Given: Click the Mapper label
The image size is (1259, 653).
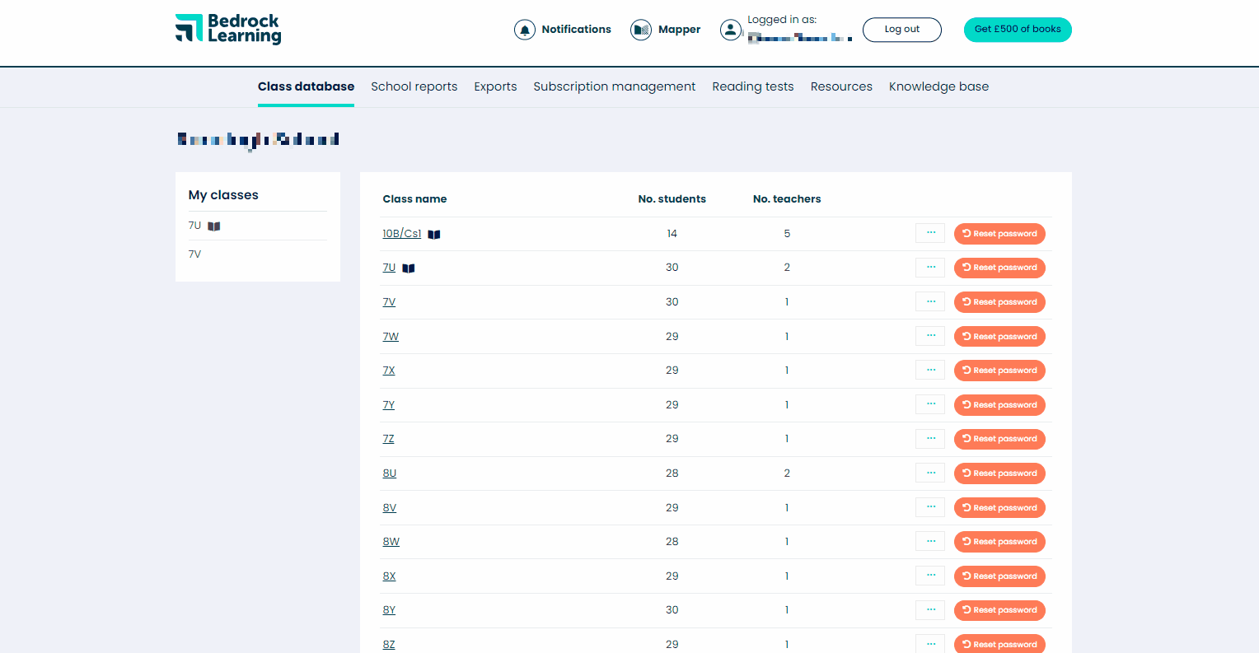Looking at the screenshot, I should 679,30.
